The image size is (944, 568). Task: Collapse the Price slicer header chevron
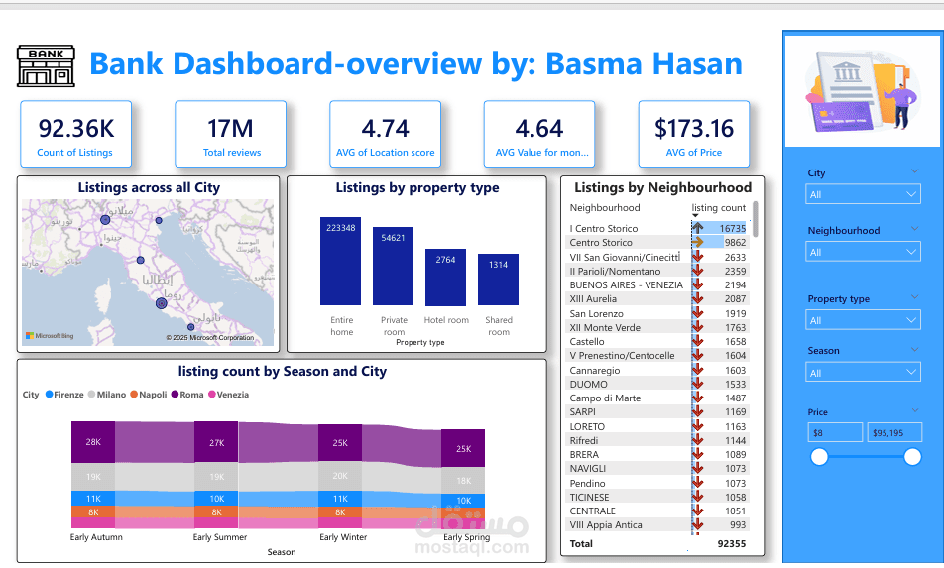pyautogui.click(x=914, y=410)
